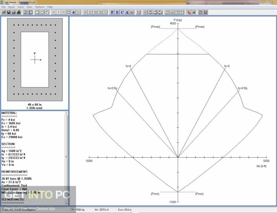This screenshot has height=213, width=277.
Task: Open the Help menu
Action: pos(50,7)
